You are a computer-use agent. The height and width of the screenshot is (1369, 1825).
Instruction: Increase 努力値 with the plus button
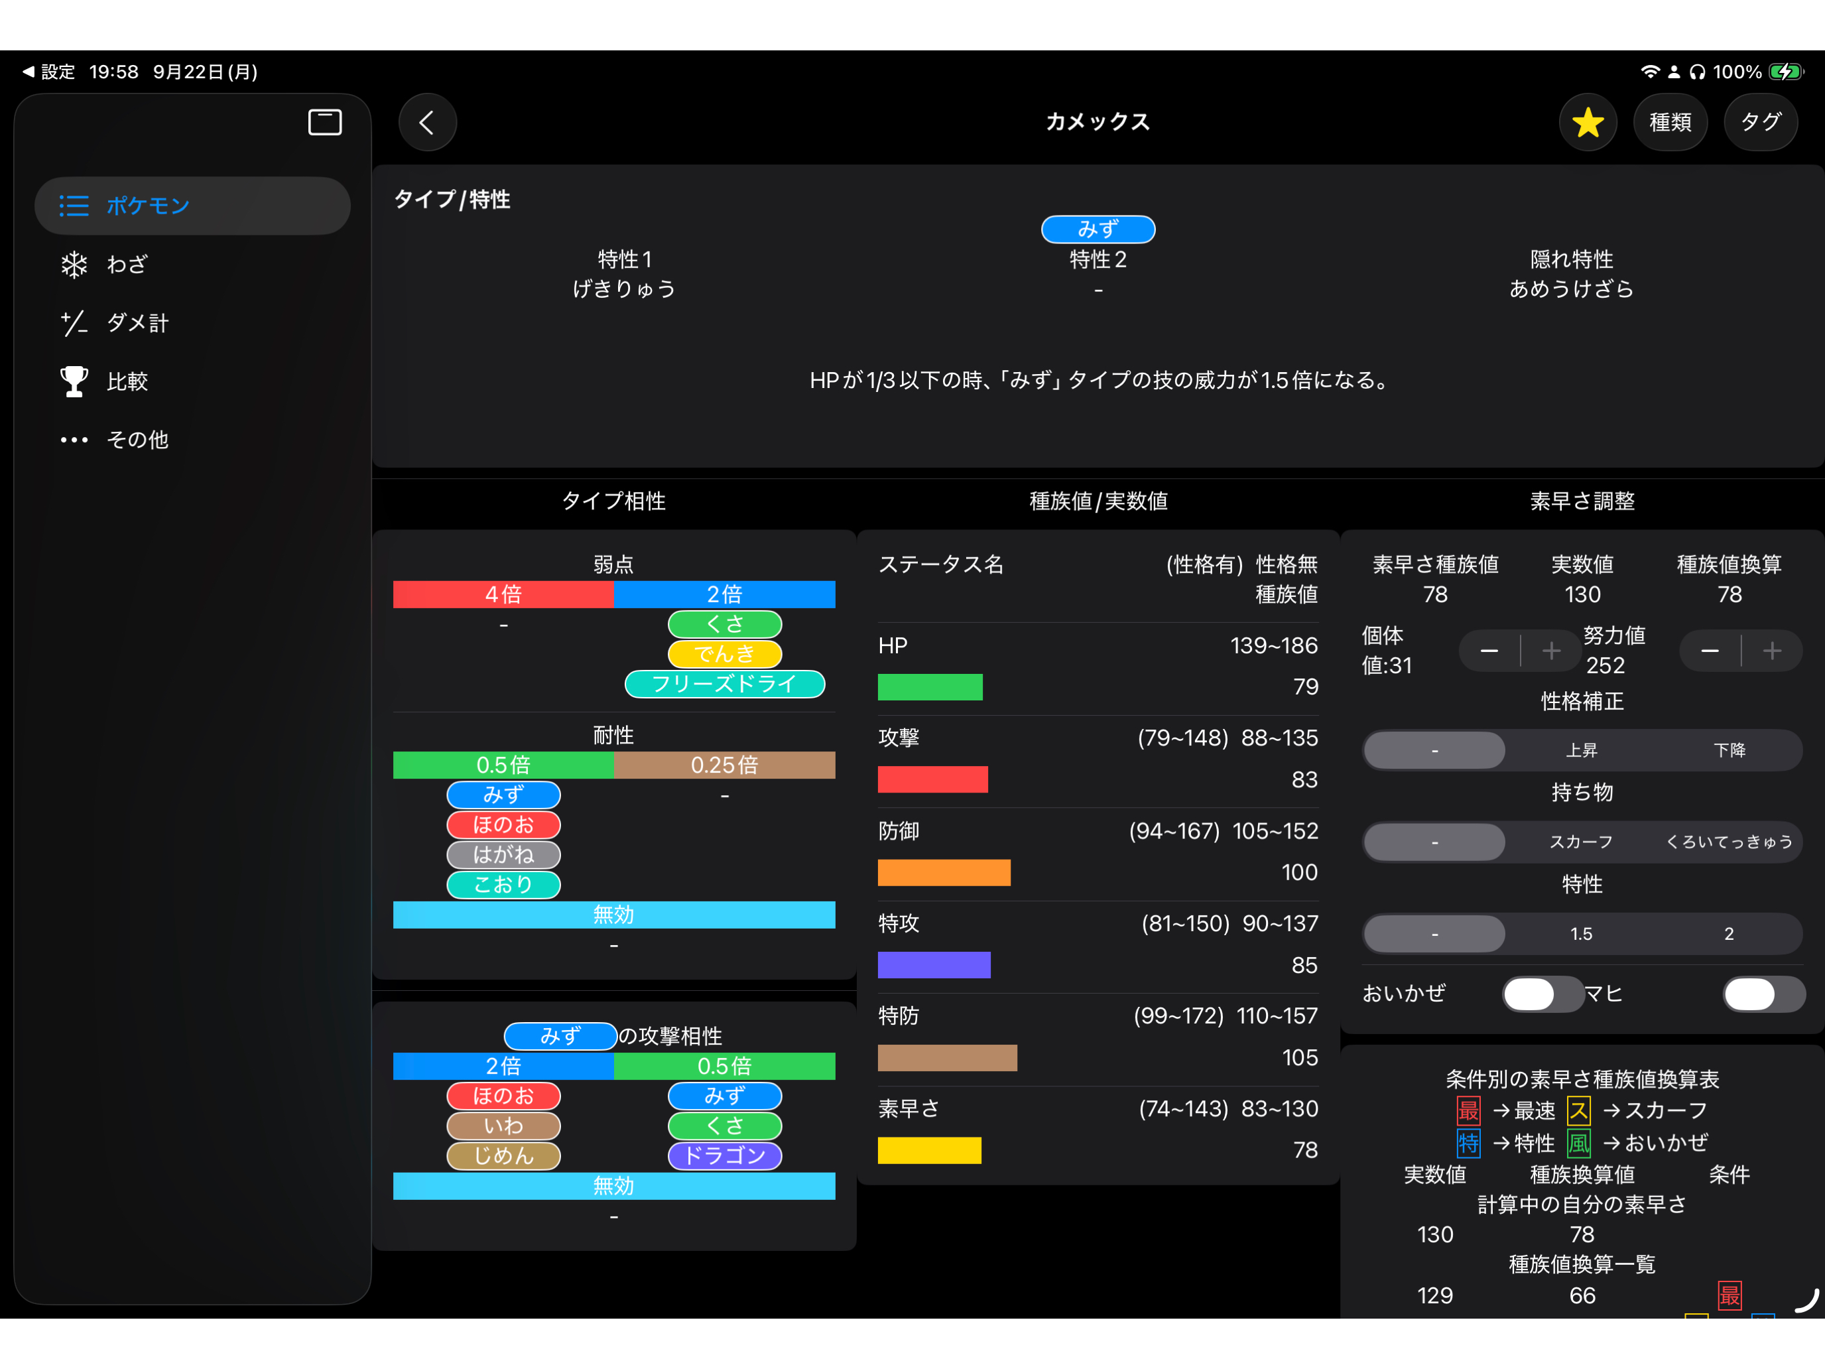click(x=1772, y=650)
